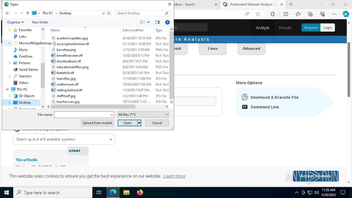The image size is (352, 198).
Task: Expand the address bar history dropdown
Action: click(103, 13)
